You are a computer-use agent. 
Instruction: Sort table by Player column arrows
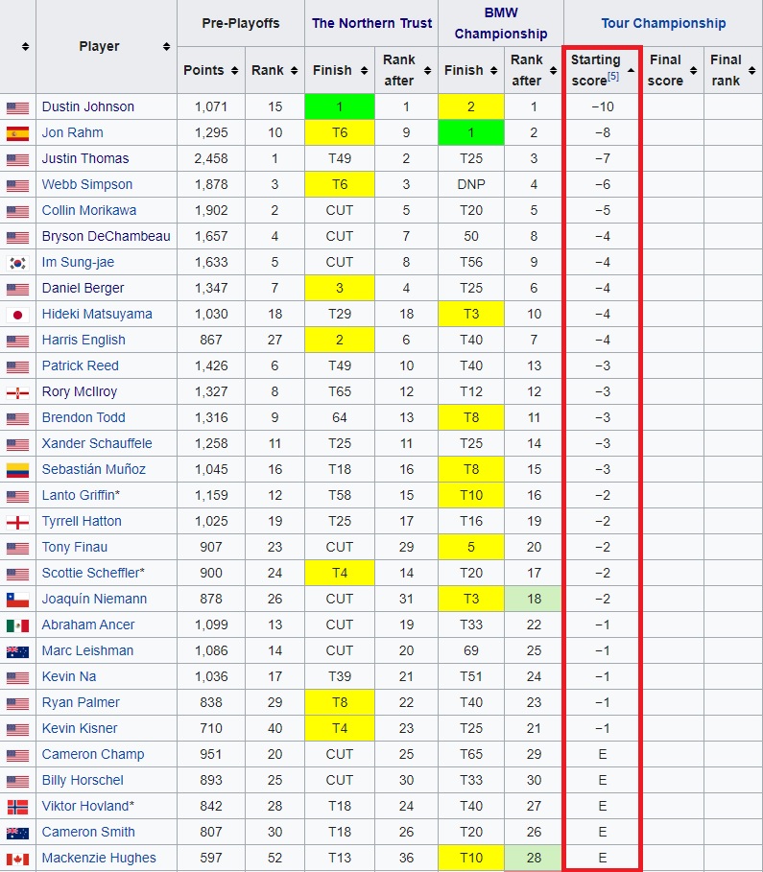coord(166,47)
